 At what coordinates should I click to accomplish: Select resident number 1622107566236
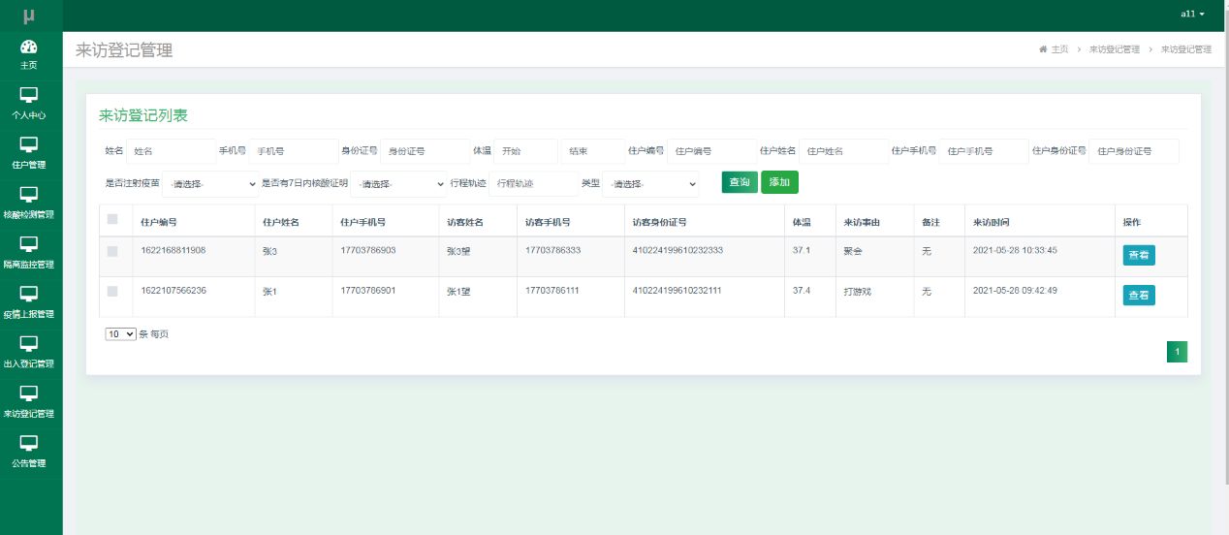coord(173,290)
